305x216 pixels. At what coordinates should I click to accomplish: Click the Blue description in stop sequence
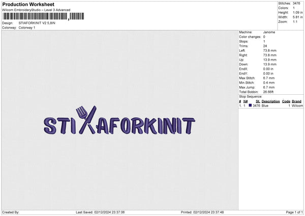coord(265,105)
